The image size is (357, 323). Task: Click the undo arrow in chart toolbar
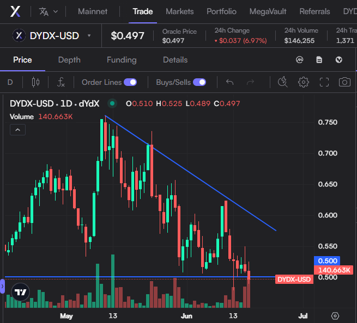click(x=229, y=82)
